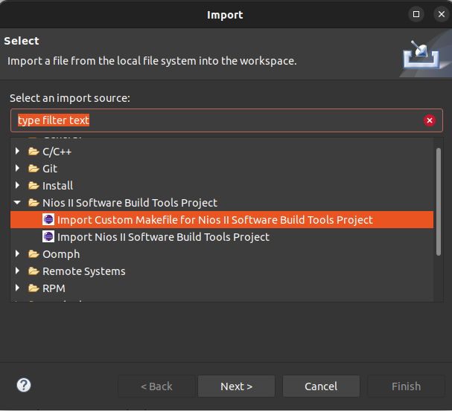452x411 pixels.
Task: Clear the filter text with red X icon
Action: pos(430,120)
